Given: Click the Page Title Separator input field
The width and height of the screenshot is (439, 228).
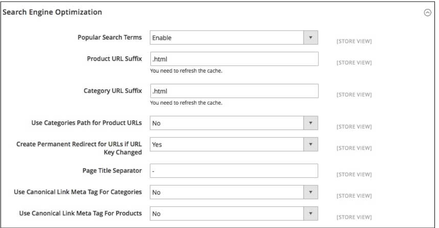Looking at the screenshot, I should (x=234, y=171).
